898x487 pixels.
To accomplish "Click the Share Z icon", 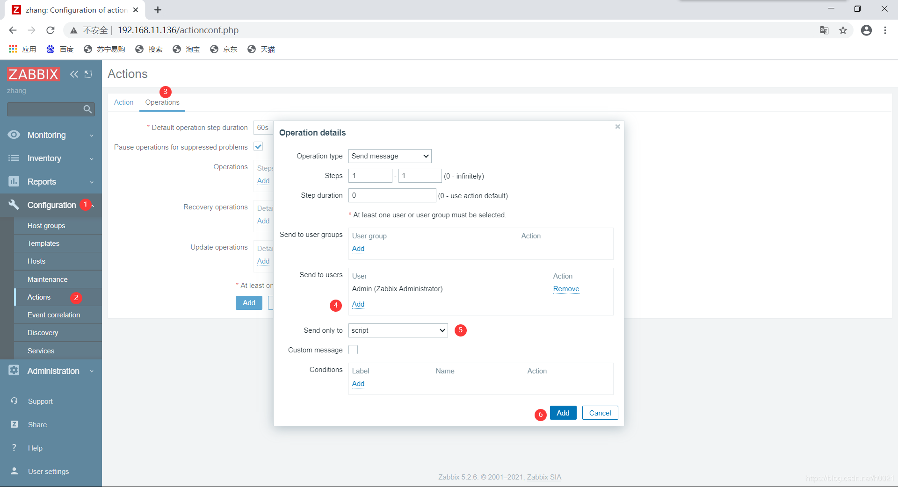I will [x=14, y=424].
